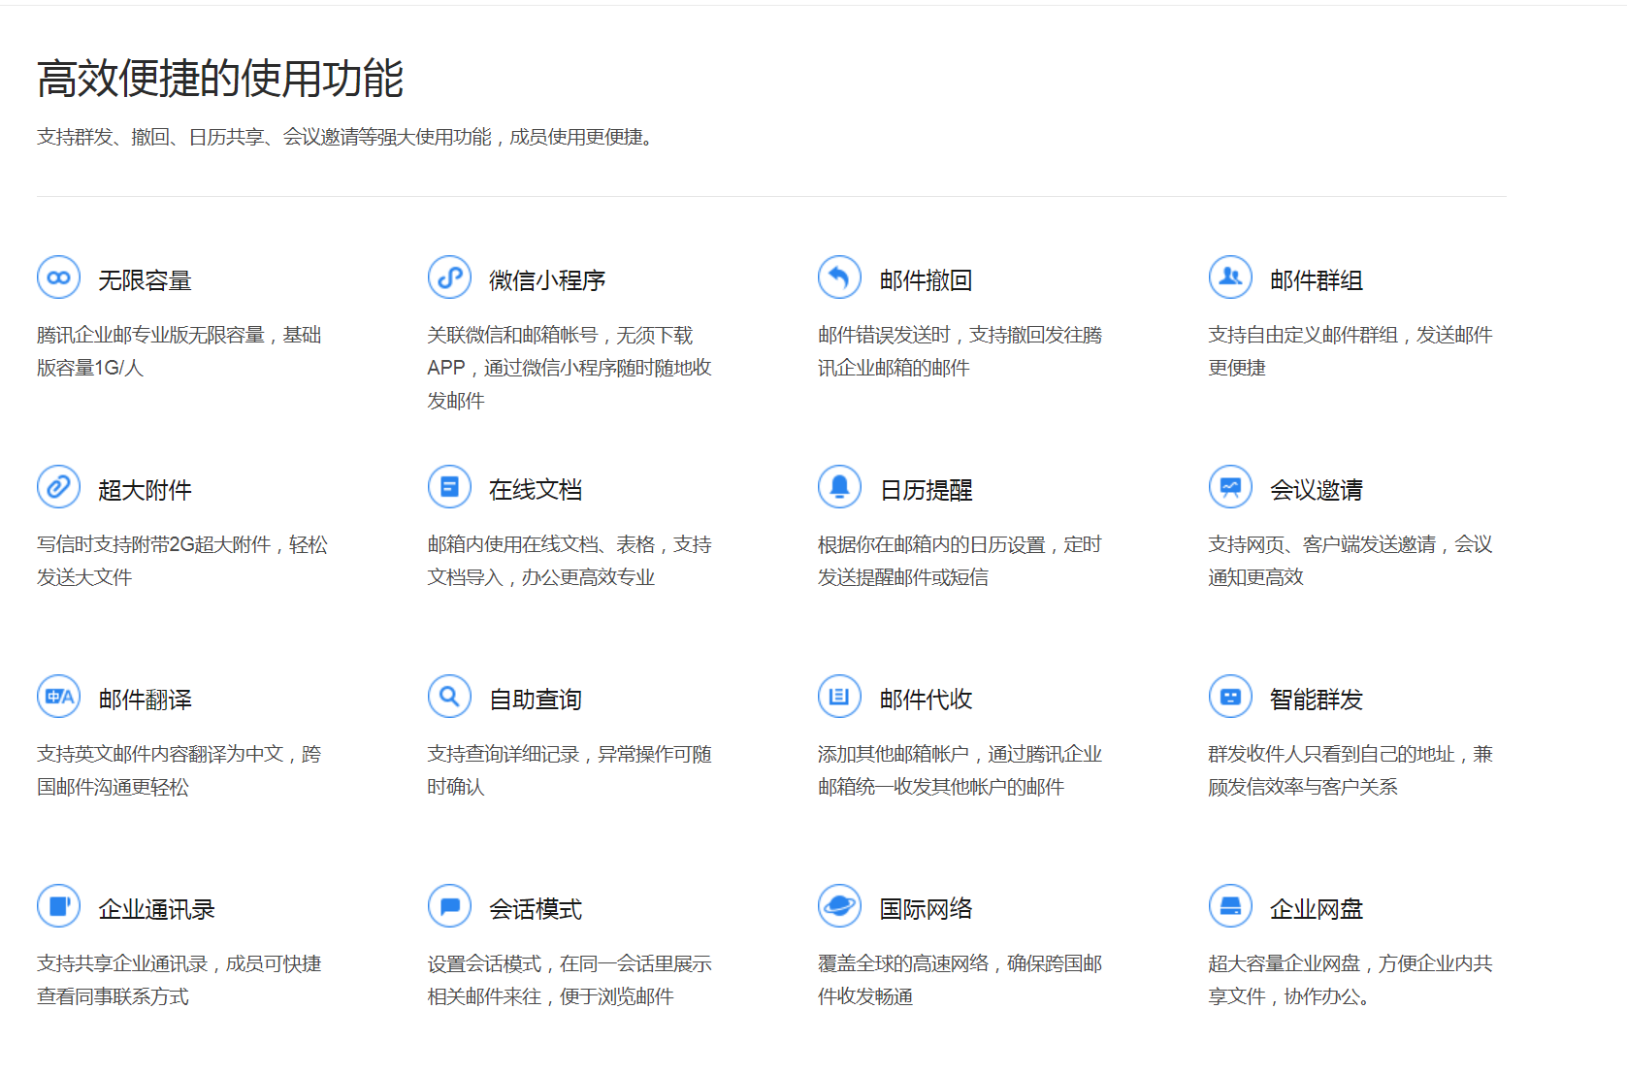Click the description 关联微信和邮箱帐号
This screenshot has width=1627, height=1075.
570,368
